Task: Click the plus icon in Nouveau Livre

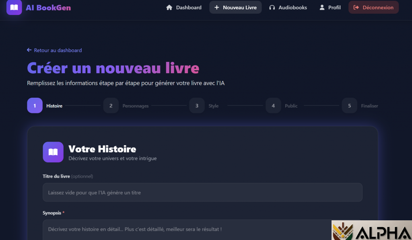Action: click(217, 8)
